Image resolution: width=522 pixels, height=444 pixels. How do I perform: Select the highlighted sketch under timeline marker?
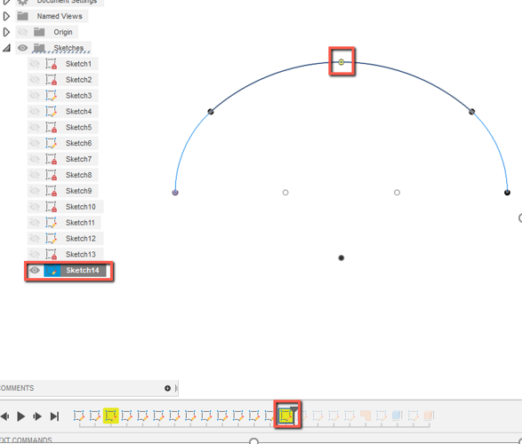[x=285, y=416]
